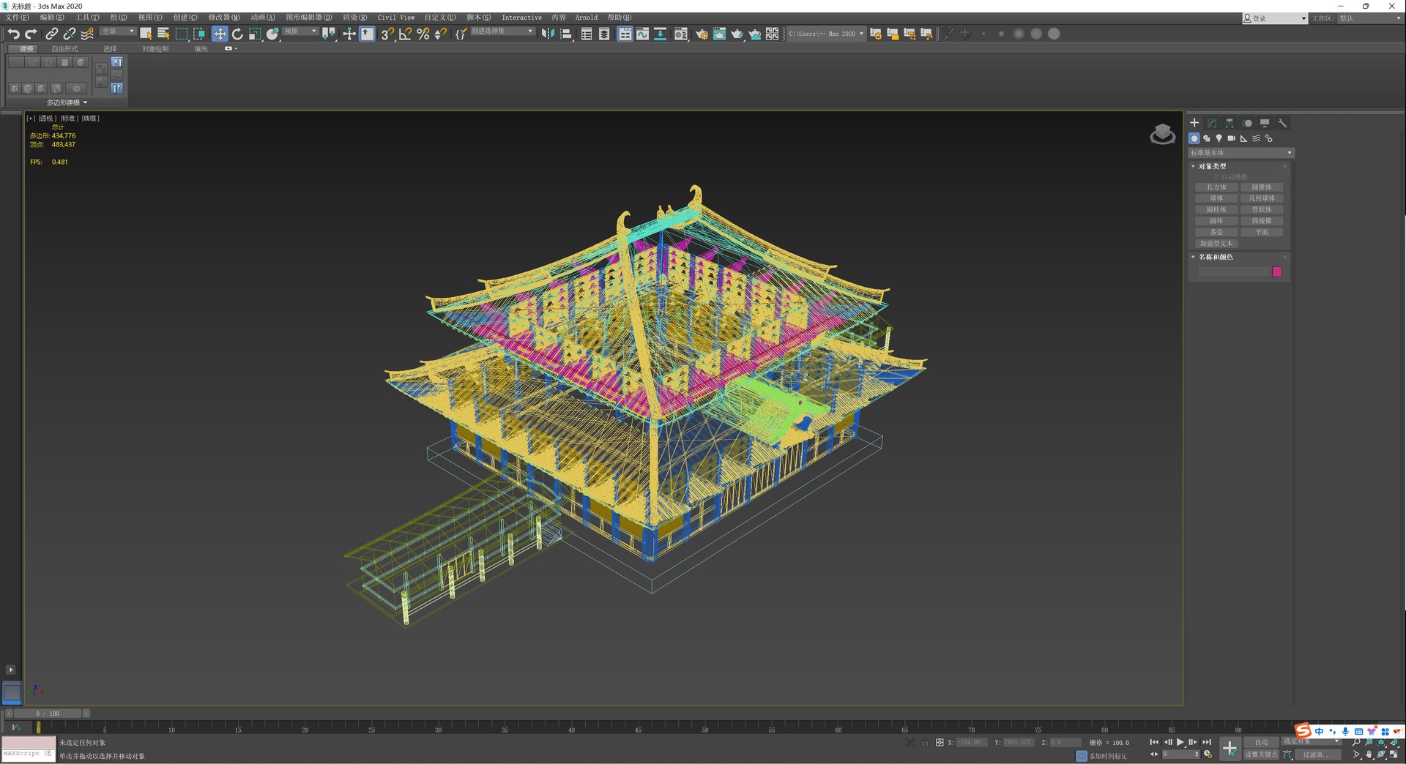Click the Rectangular Selection Region icon
This screenshot has height=764, width=1406.
(182, 34)
